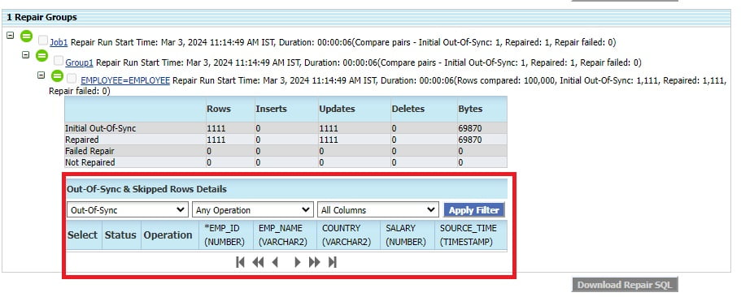Click the Updates column header

pos(338,109)
